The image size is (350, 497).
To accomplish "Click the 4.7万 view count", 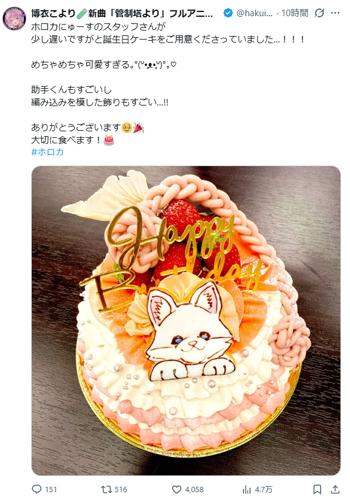I will pos(263,490).
